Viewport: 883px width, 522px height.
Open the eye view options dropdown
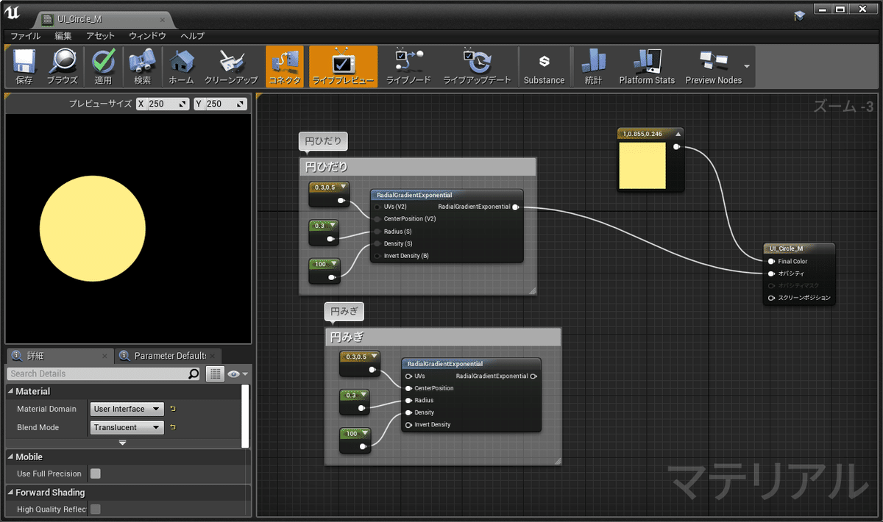click(x=238, y=374)
